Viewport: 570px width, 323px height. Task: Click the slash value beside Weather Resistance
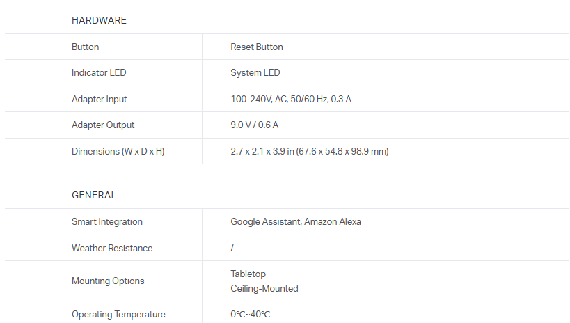click(x=232, y=249)
